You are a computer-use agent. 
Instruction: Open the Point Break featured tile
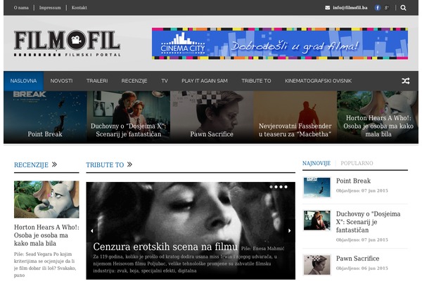45,117
